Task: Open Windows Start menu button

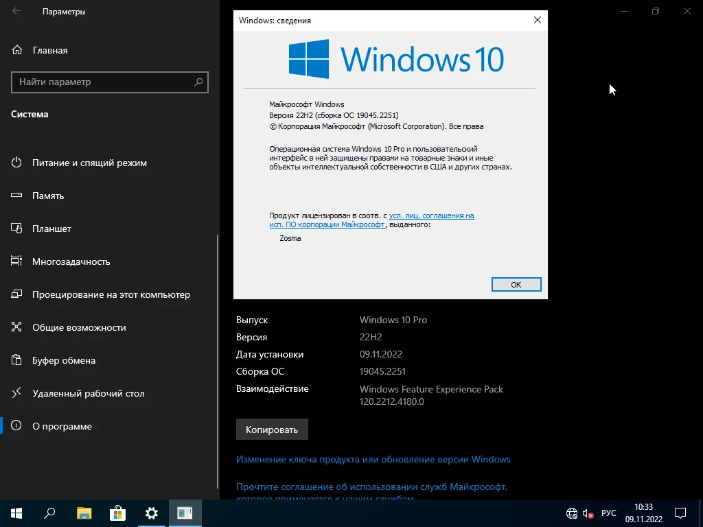Action: (x=16, y=513)
